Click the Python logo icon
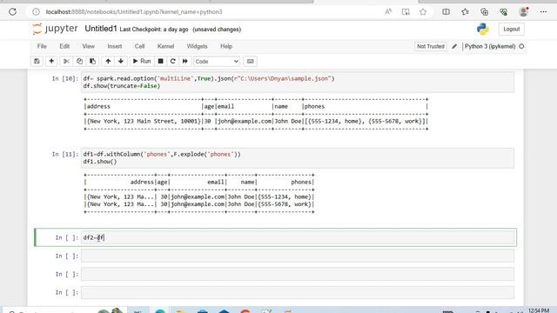 483,29
